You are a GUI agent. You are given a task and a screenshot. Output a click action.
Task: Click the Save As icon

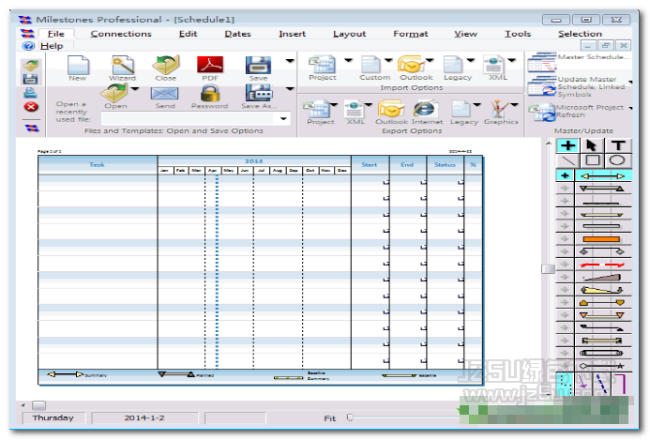(259, 93)
